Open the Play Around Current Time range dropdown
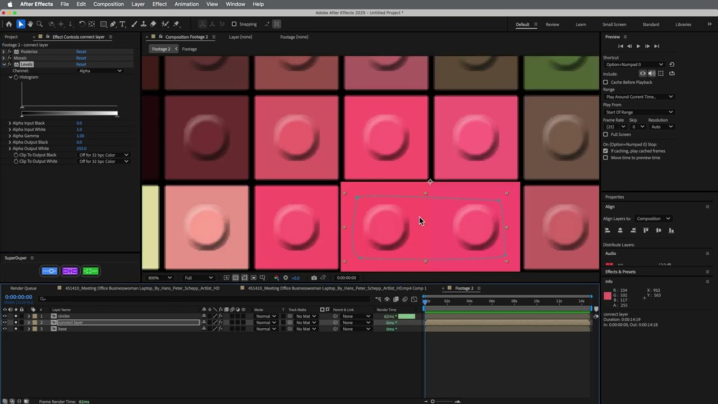This screenshot has width=718, height=404. (x=639, y=97)
